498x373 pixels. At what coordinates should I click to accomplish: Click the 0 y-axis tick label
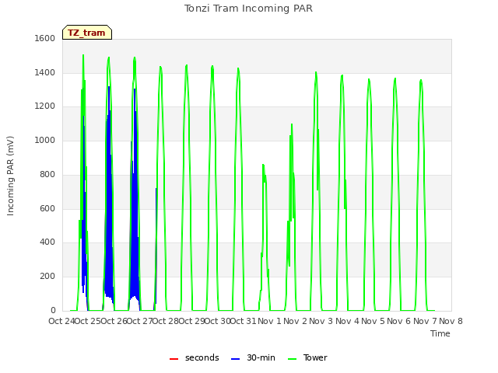click(x=53, y=310)
